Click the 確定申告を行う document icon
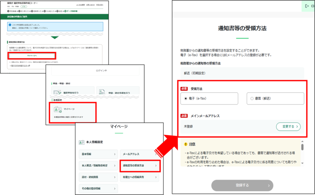The image size is (315, 195). click(x=57, y=92)
